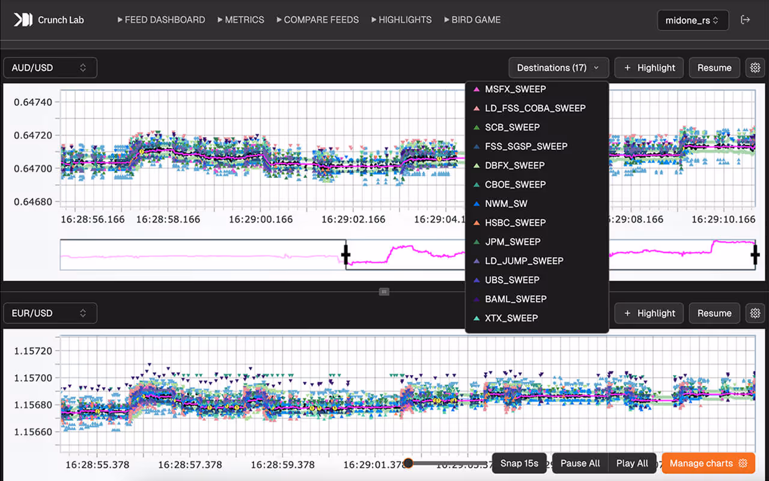Click the orange timeline slider knob
This screenshot has width=769, height=481.
tap(408, 463)
